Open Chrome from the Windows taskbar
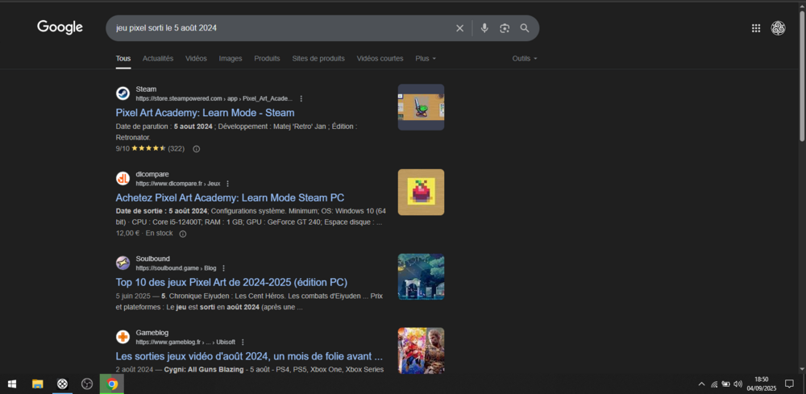806x394 pixels. click(112, 384)
